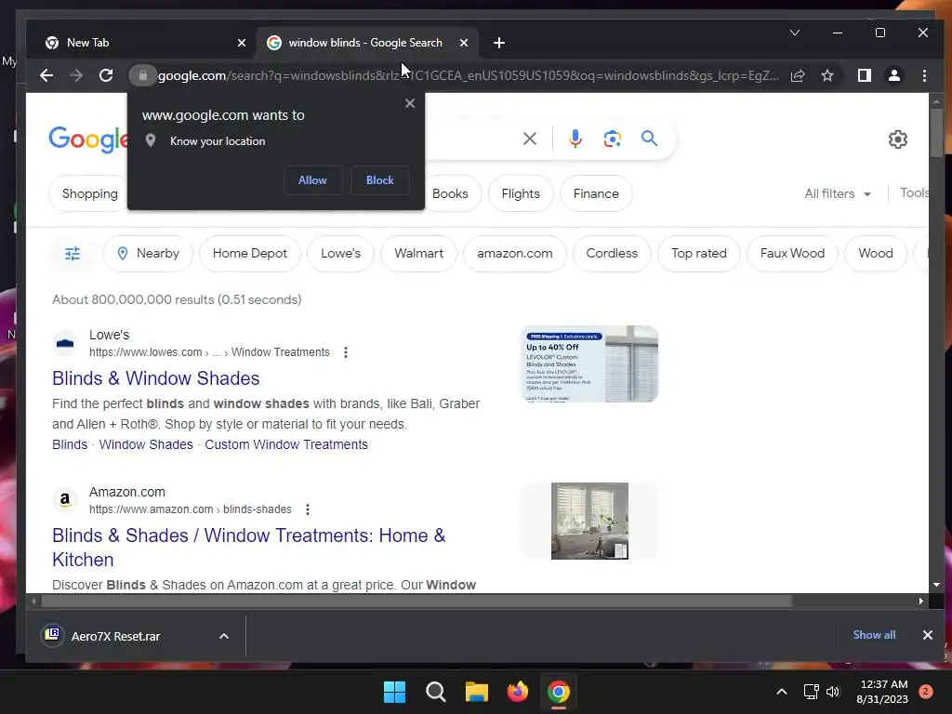Image resolution: width=952 pixels, height=714 pixels.
Task: Select the Shopping search filter
Action: 90,193
